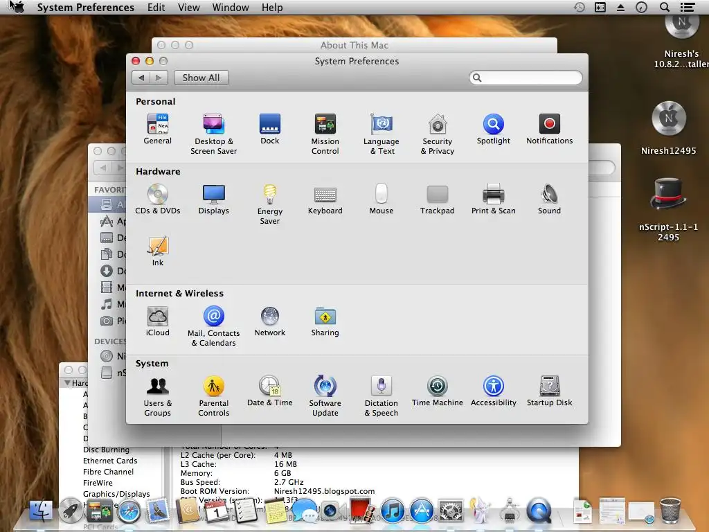The height and width of the screenshot is (532, 709).
Task: Open the System Preferences application menu
Action: [85, 8]
